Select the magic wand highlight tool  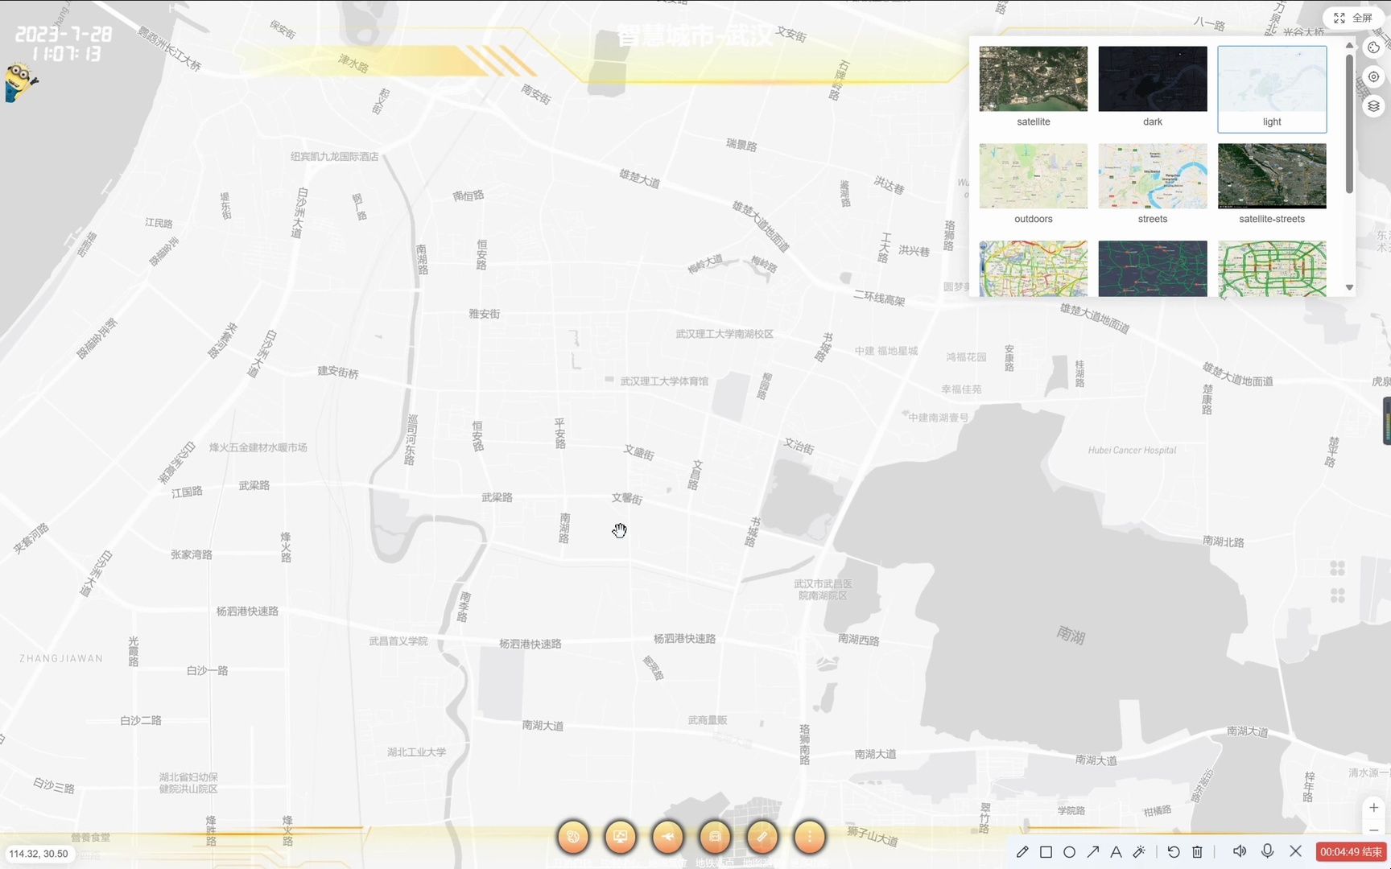pos(1139,851)
